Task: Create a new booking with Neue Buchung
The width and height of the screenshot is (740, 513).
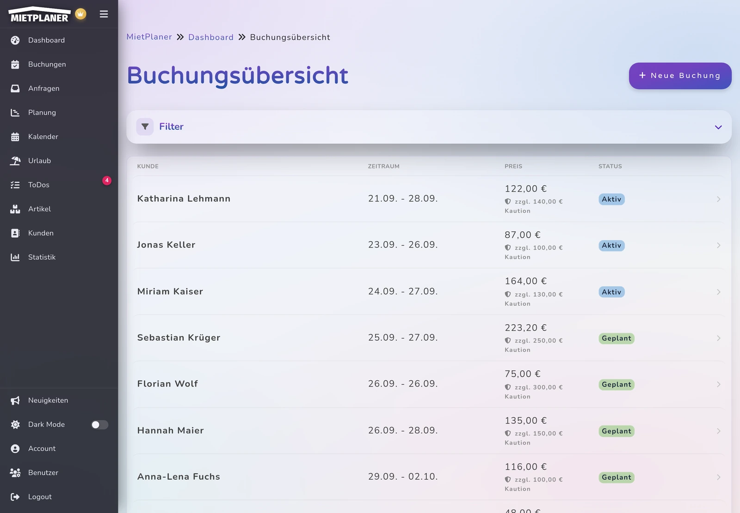Action: [680, 76]
